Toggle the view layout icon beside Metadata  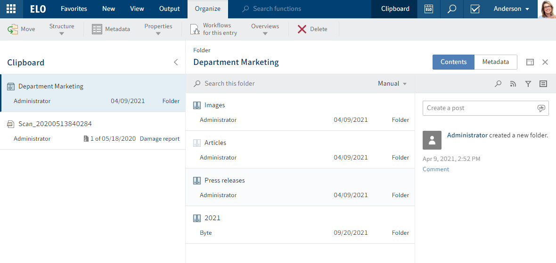coord(530,62)
